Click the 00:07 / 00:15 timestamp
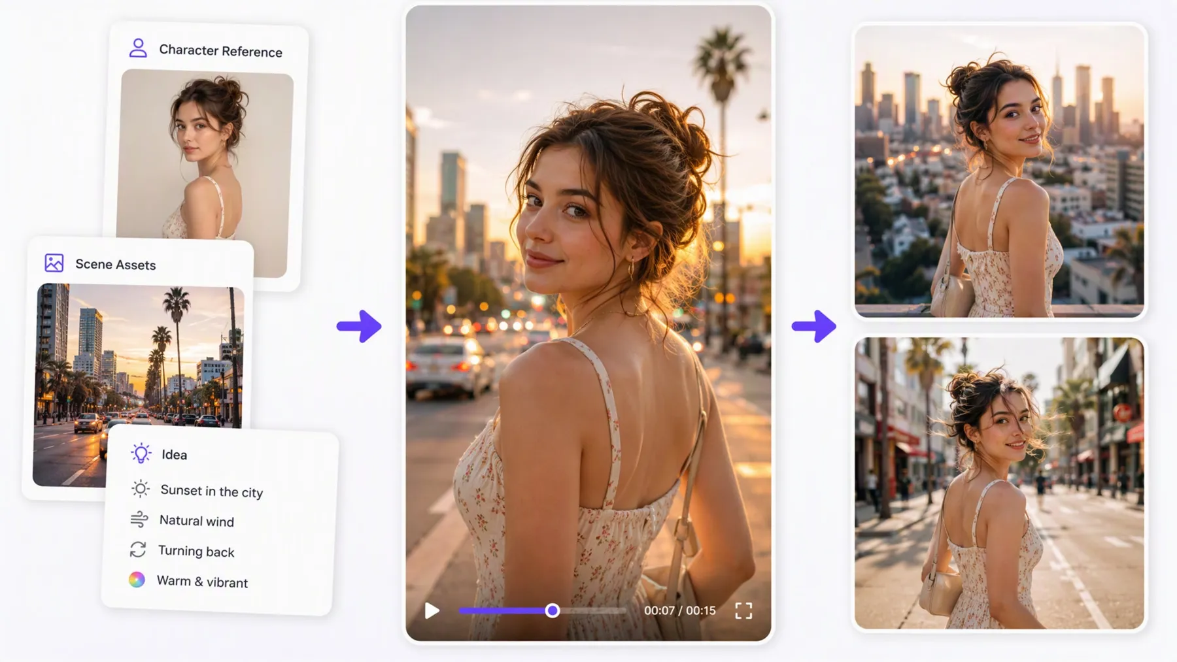The width and height of the screenshot is (1177, 662). point(679,610)
